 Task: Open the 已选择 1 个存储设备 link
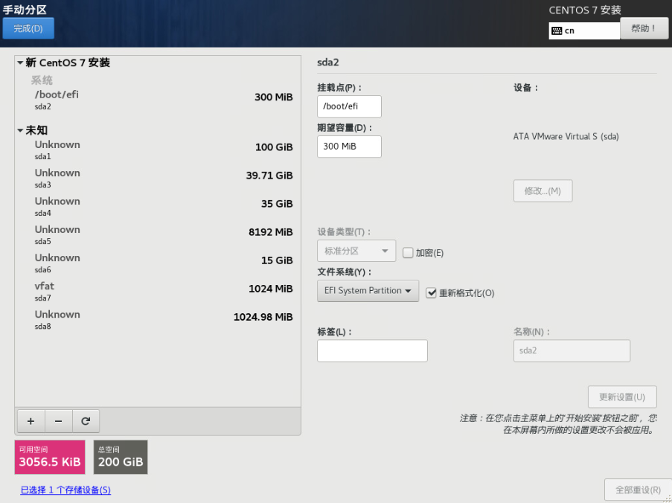click(x=65, y=490)
